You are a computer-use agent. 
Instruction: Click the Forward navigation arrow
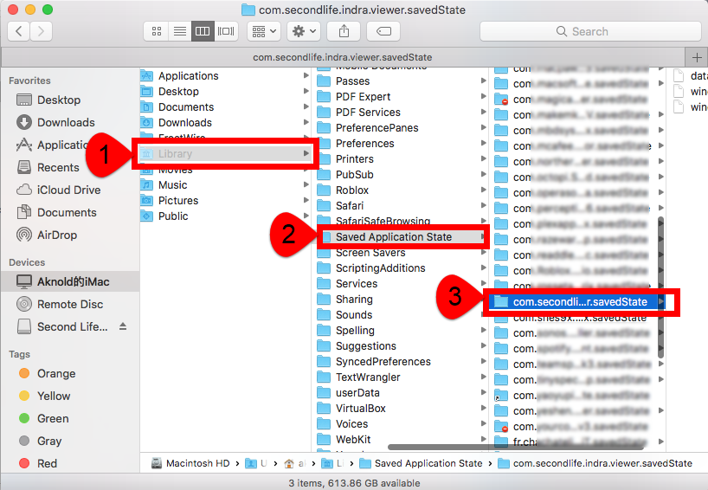41,31
